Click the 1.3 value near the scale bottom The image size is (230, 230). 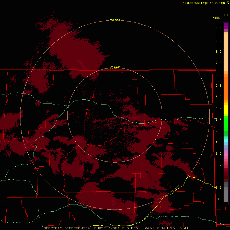click(218, 188)
